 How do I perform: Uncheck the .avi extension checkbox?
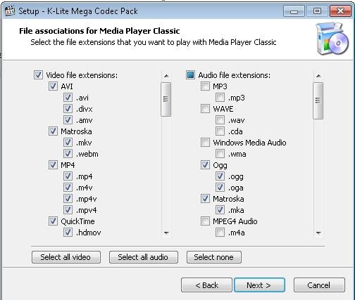[x=68, y=98]
